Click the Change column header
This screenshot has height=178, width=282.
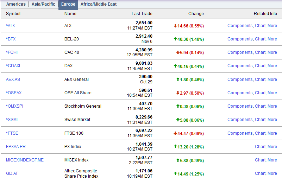(x=196, y=14)
